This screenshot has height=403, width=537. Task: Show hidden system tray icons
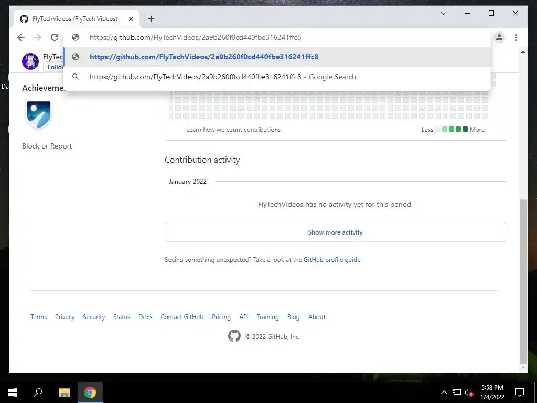pos(444,393)
